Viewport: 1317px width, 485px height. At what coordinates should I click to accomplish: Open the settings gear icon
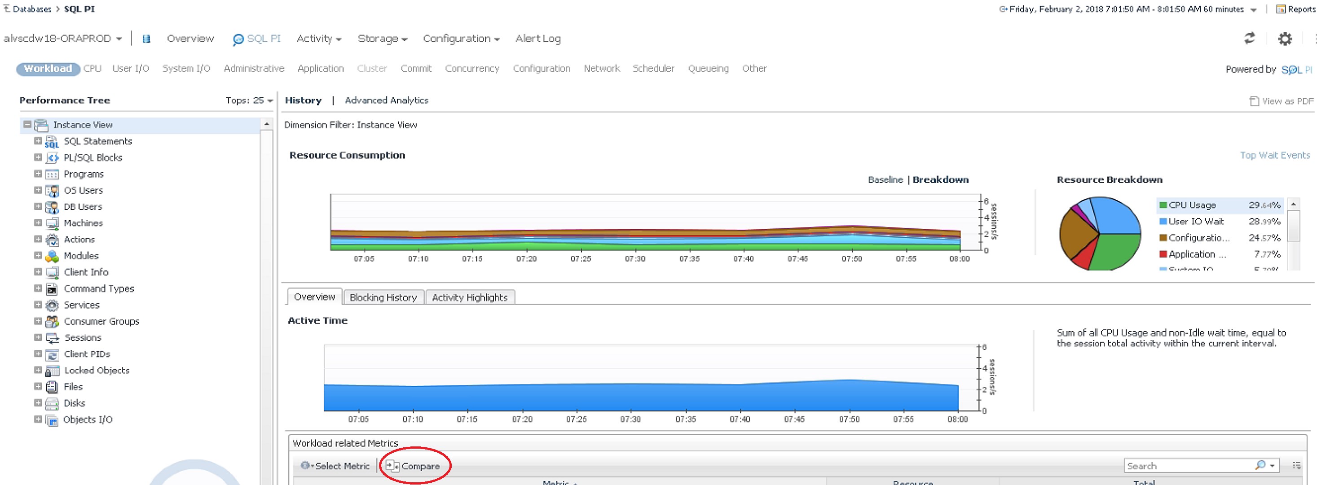[1284, 39]
